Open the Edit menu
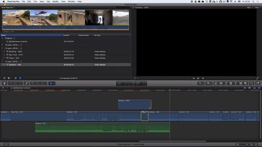The width and height of the screenshot is (262, 147). point(29,2)
